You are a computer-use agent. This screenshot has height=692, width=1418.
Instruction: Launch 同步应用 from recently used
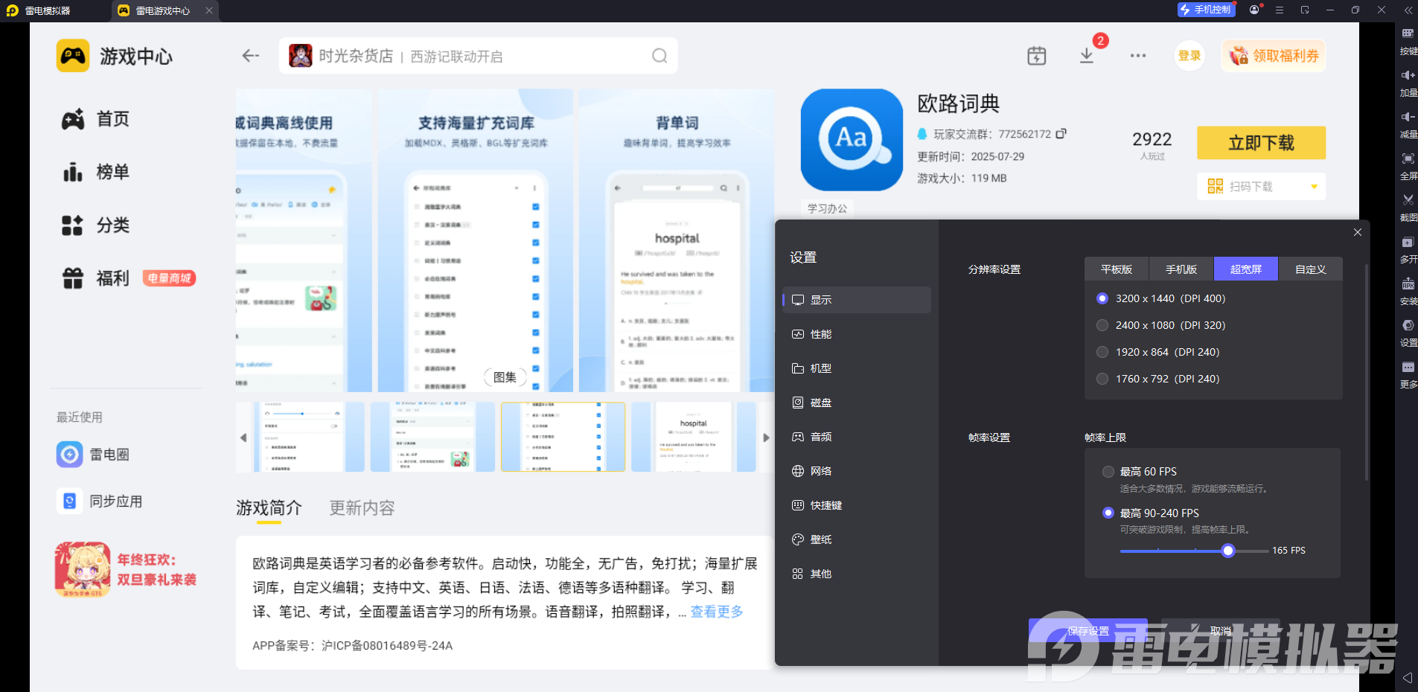point(100,501)
